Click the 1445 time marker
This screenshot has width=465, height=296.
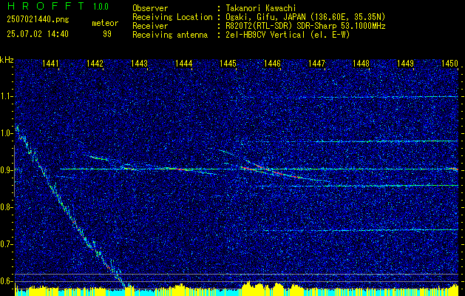click(228, 63)
